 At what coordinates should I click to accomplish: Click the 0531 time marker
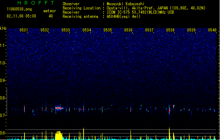coord(23,30)
